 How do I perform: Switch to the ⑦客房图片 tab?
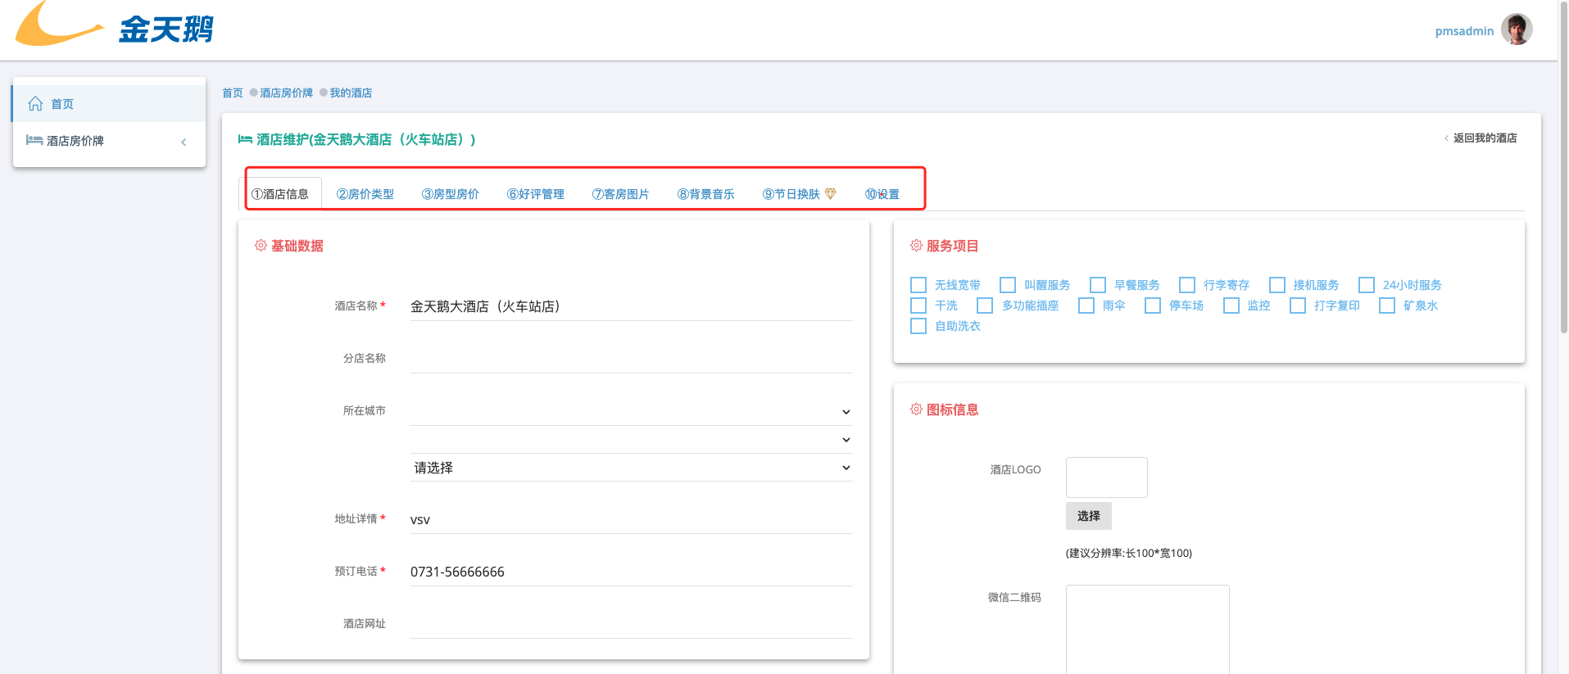(621, 194)
